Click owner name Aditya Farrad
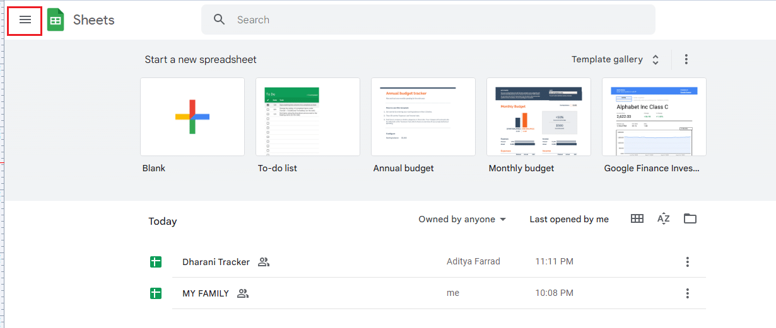776x328 pixels. click(473, 261)
